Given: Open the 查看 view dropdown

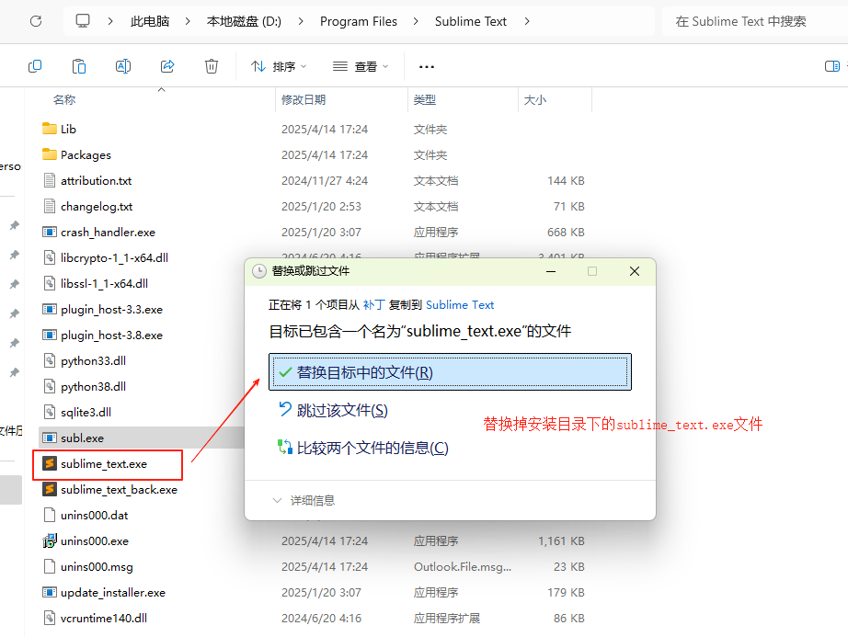Looking at the screenshot, I should pos(361,66).
